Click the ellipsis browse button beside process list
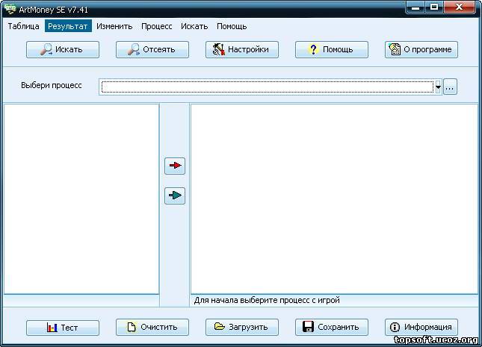 coord(450,87)
